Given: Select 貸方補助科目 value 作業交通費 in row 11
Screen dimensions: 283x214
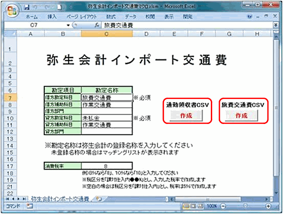Looking at the screenshot, I should [x=107, y=125].
